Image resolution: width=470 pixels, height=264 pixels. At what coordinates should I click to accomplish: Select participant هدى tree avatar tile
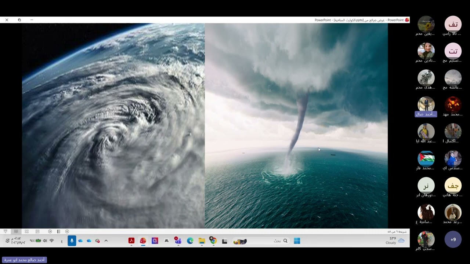click(426, 80)
